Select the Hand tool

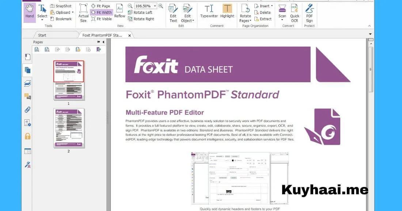pyautogui.click(x=30, y=12)
